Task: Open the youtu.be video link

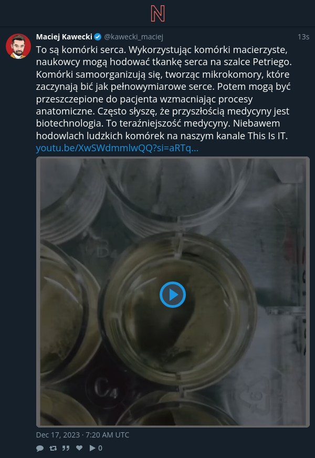Action: click(117, 148)
